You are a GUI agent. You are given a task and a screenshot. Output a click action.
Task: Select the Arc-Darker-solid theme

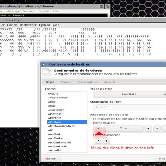tap(67, 142)
